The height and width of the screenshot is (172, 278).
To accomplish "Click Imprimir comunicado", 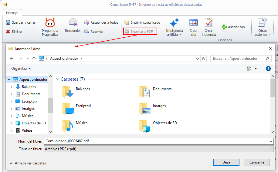I will pyautogui.click(x=142, y=22).
